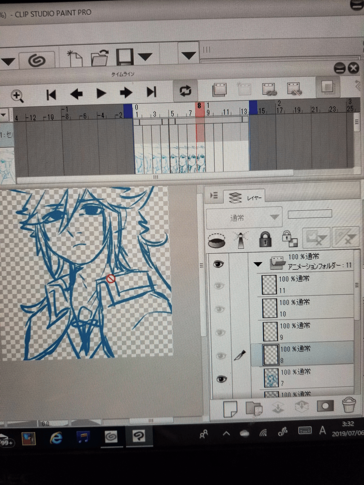Select layer 11 in layer list

click(307, 285)
